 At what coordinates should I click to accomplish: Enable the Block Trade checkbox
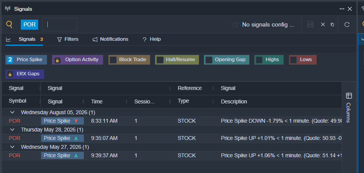[x=113, y=60]
